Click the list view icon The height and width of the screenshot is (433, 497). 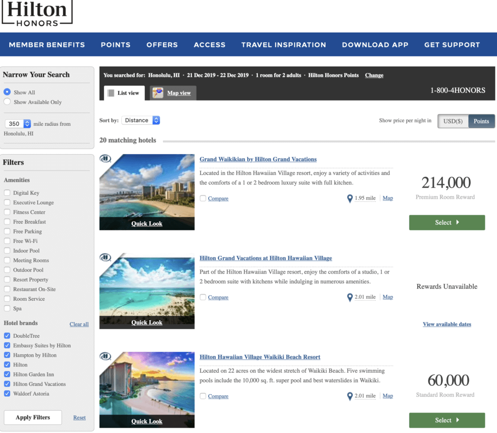(111, 93)
